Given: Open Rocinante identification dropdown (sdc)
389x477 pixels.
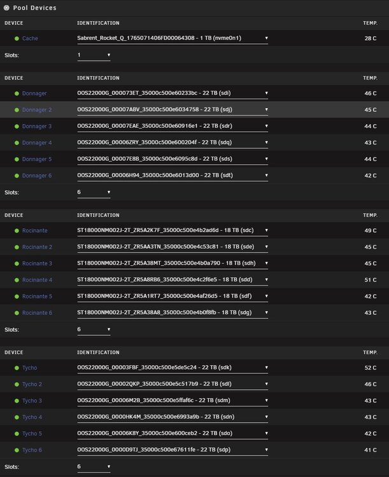Looking at the screenshot, I should 173,231.
